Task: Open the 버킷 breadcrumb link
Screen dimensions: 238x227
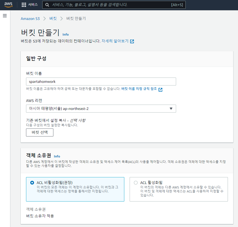Action: pyautogui.click(x=53, y=19)
